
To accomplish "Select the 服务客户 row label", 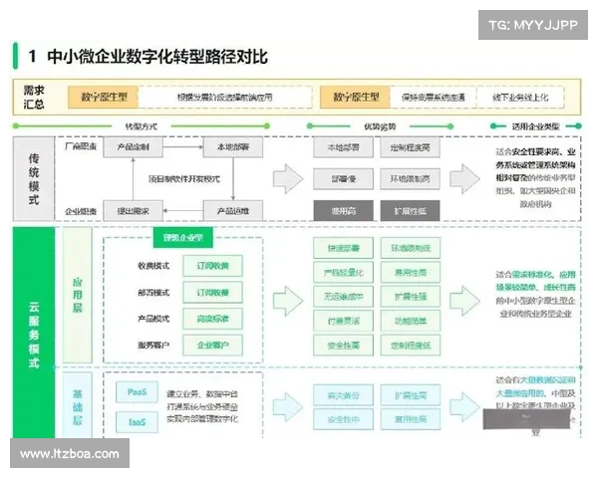I will point(153,345).
